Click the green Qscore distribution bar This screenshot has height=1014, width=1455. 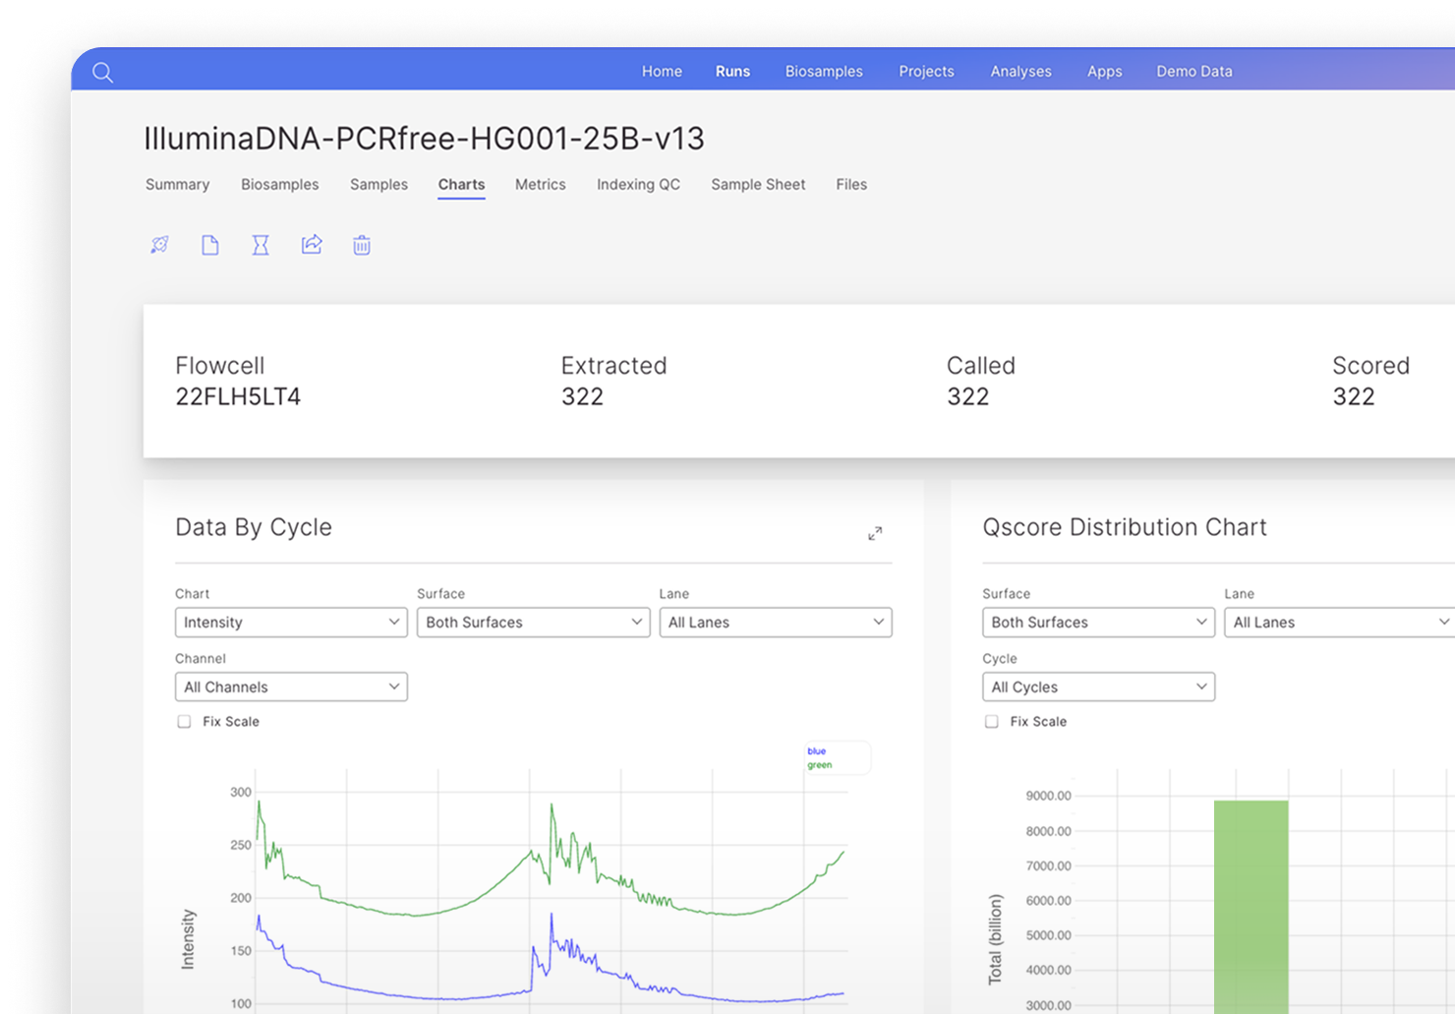coord(1251,907)
